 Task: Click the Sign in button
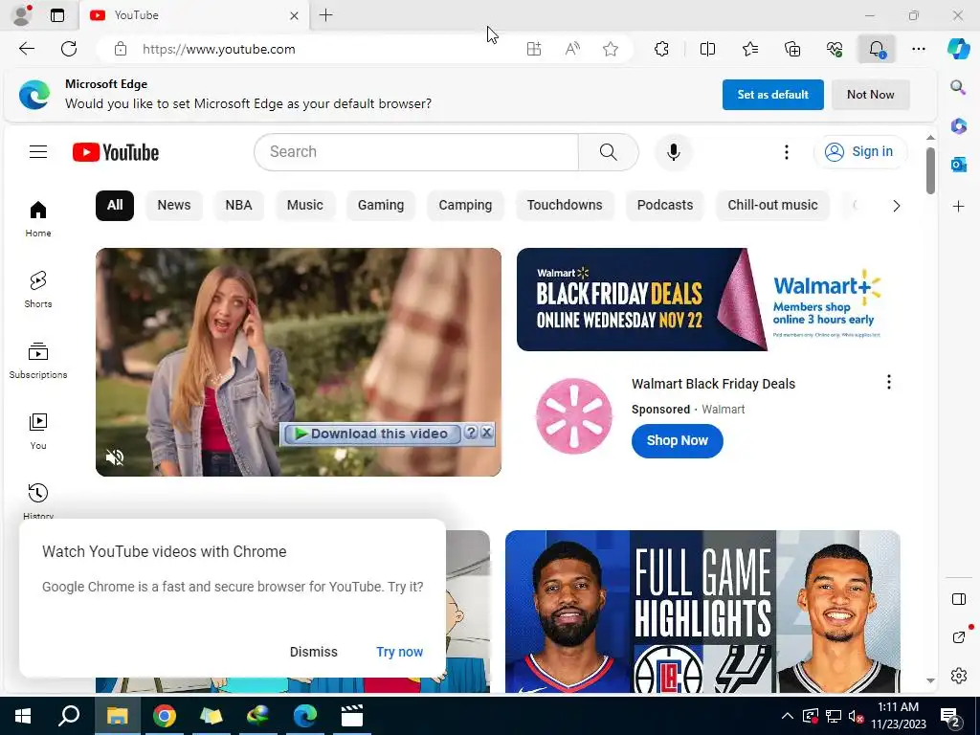[859, 152]
